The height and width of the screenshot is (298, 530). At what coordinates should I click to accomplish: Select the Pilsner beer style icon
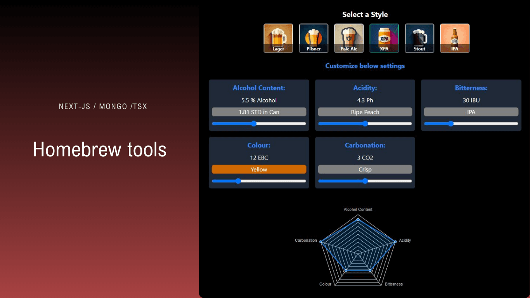(x=313, y=38)
